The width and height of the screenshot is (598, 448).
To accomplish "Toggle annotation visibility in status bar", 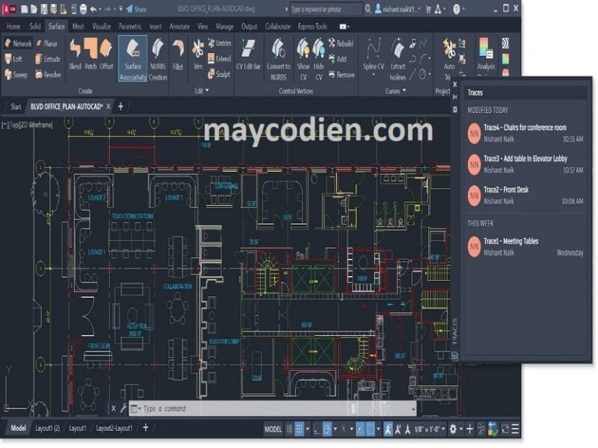I will [x=389, y=429].
